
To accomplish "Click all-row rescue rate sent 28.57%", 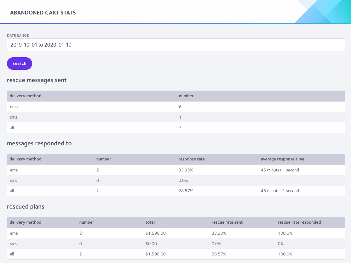I will pyautogui.click(x=219, y=254).
